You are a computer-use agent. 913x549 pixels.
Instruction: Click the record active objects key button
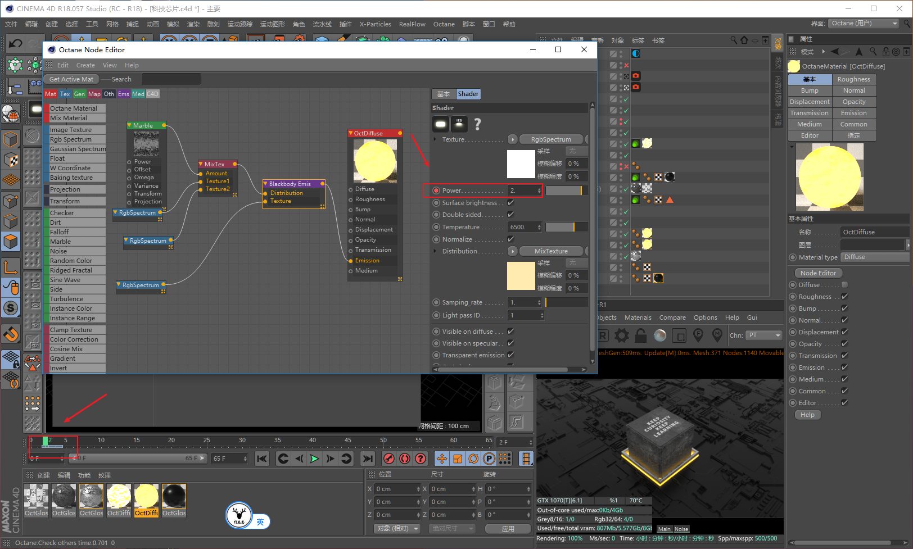(388, 459)
